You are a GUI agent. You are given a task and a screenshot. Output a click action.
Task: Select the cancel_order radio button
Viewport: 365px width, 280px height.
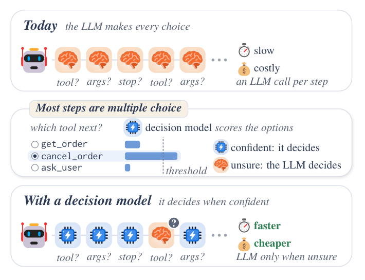click(x=34, y=156)
